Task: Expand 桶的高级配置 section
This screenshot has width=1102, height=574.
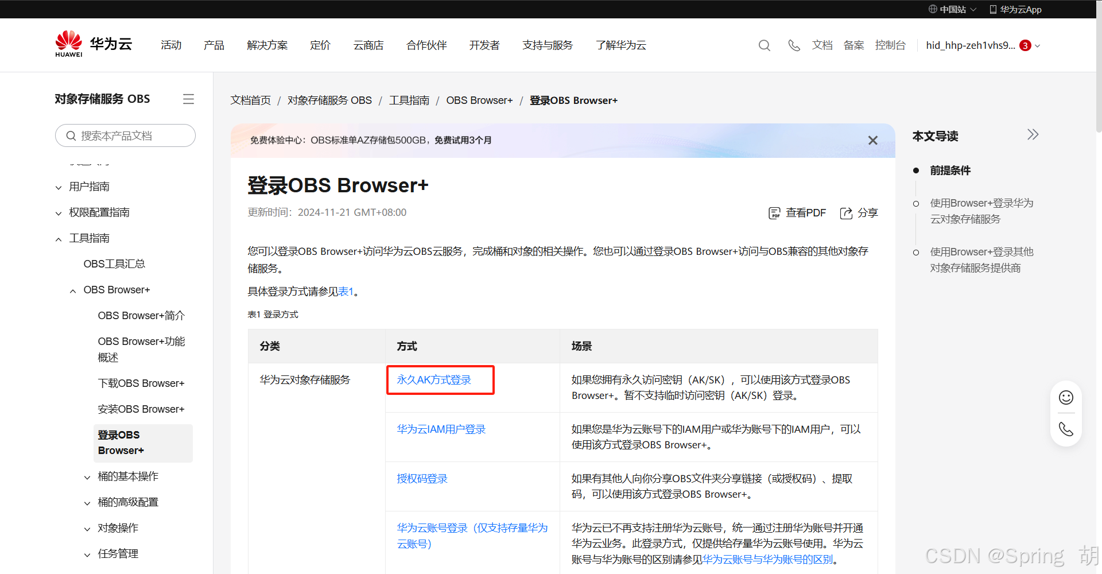Action: coord(87,503)
